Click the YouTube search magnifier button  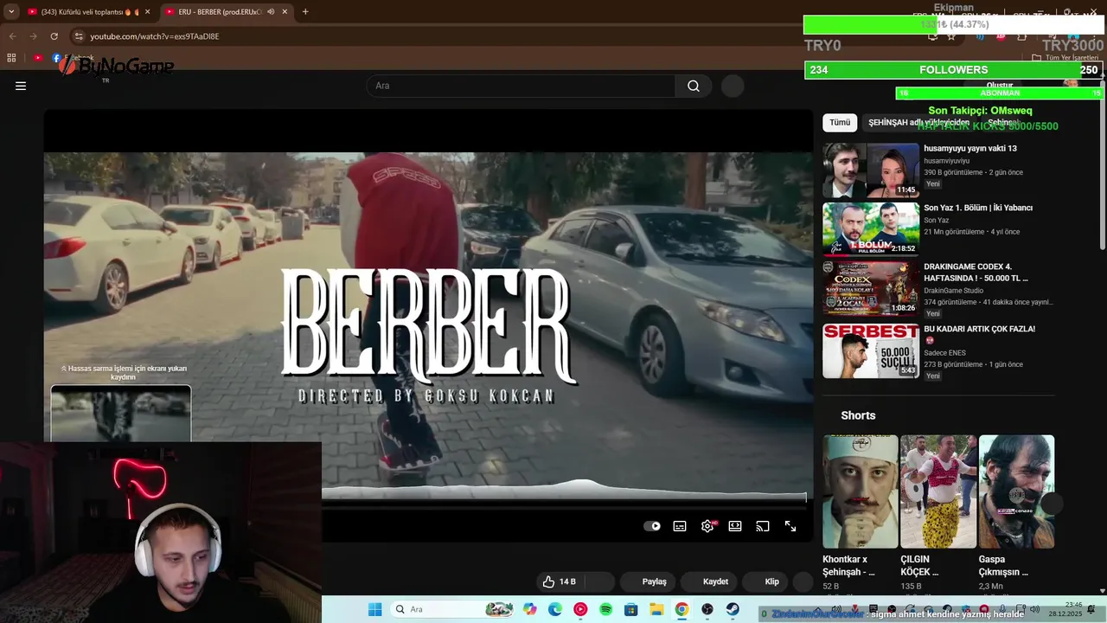694,86
